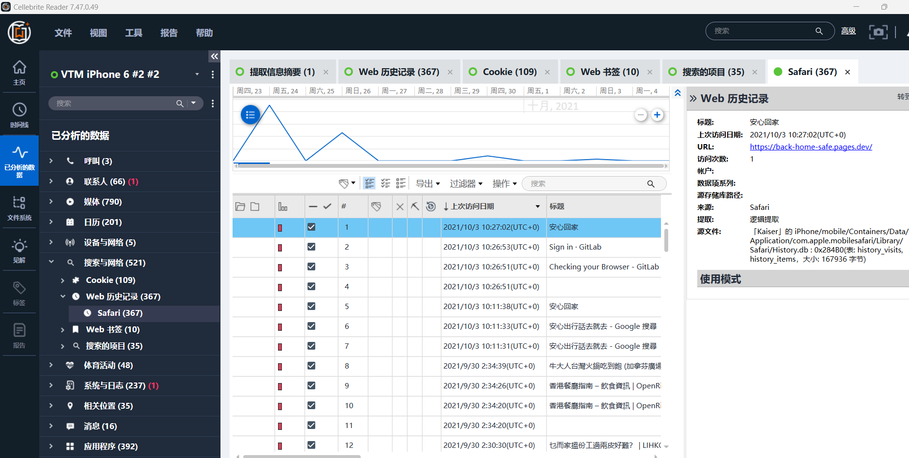Open search options three-dot menu in left panel
This screenshot has height=458, width=909.
[213, 103]
